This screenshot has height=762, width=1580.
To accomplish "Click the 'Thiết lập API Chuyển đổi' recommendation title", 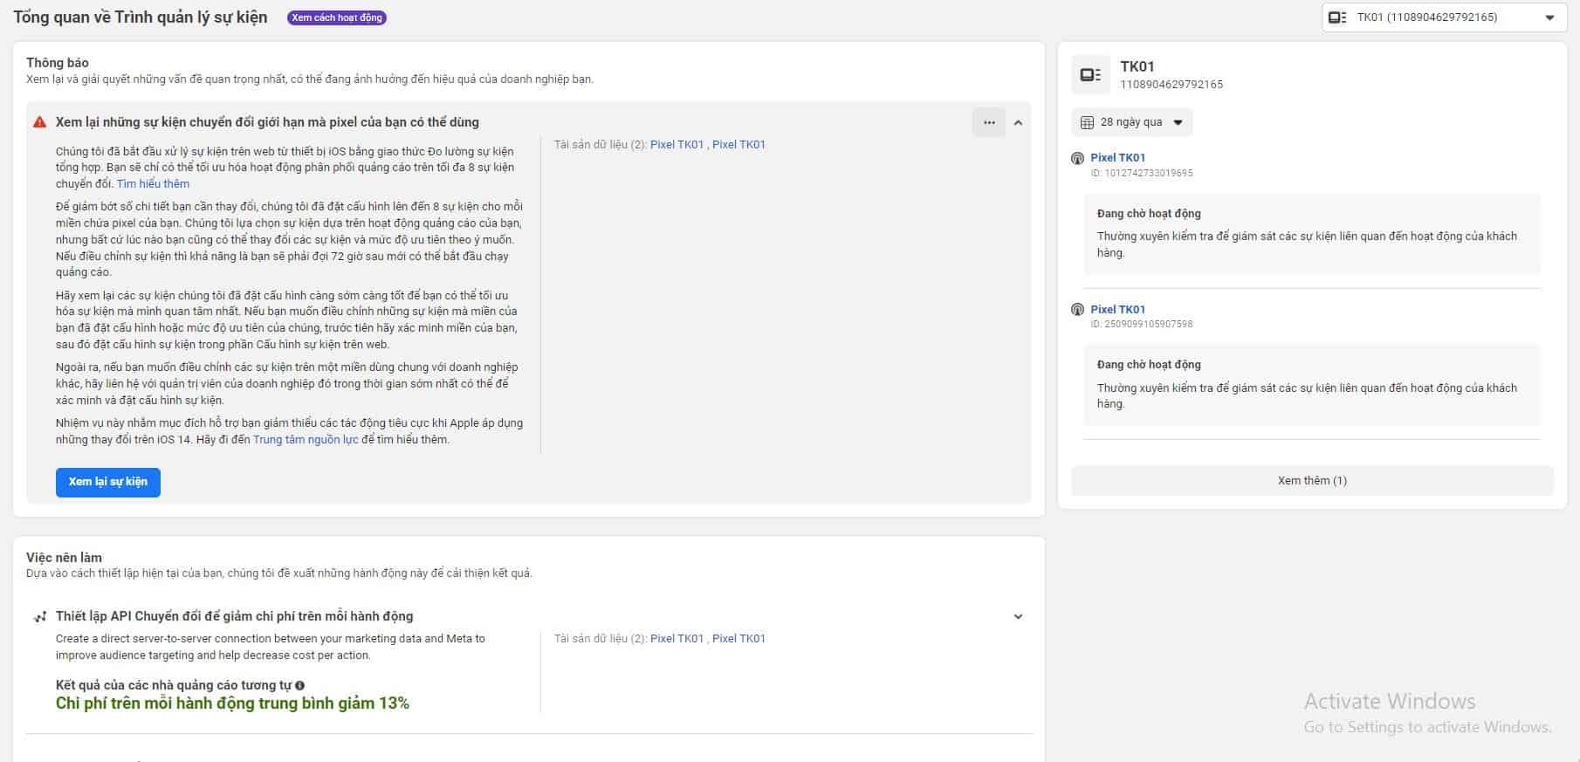I will click(234, 616).
